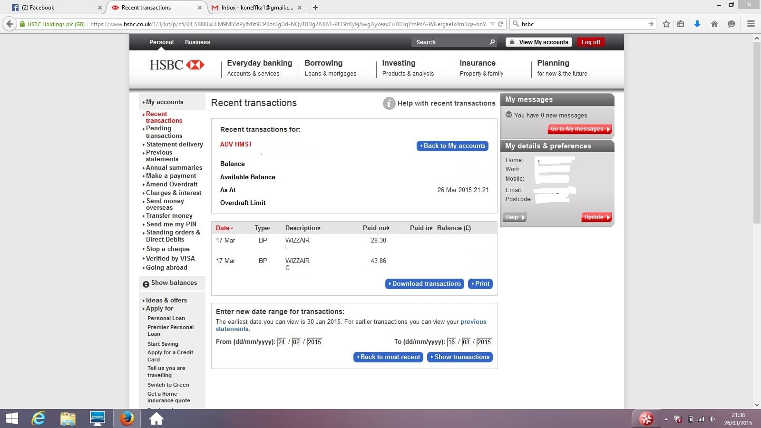
Task: Open the Business banking tab
Action: [x=197, y=42]
